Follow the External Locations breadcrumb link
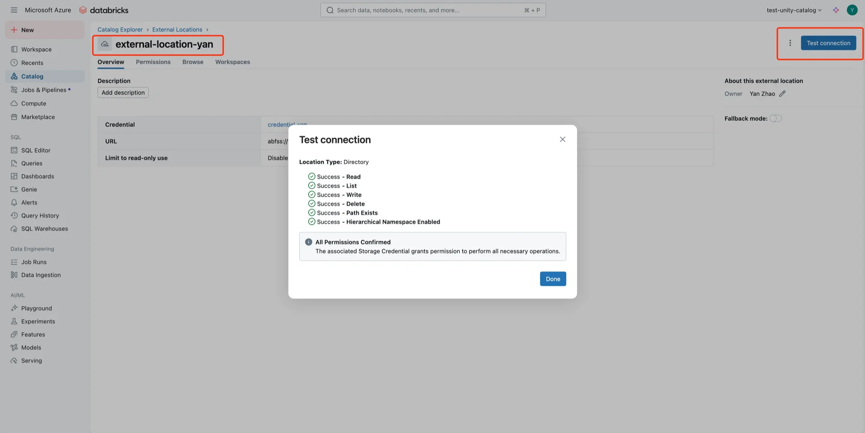 177,30
